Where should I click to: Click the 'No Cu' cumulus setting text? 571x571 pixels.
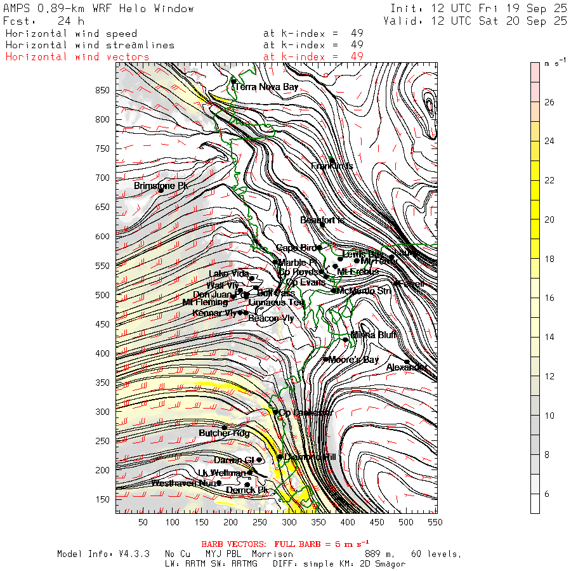click(178, 554)
